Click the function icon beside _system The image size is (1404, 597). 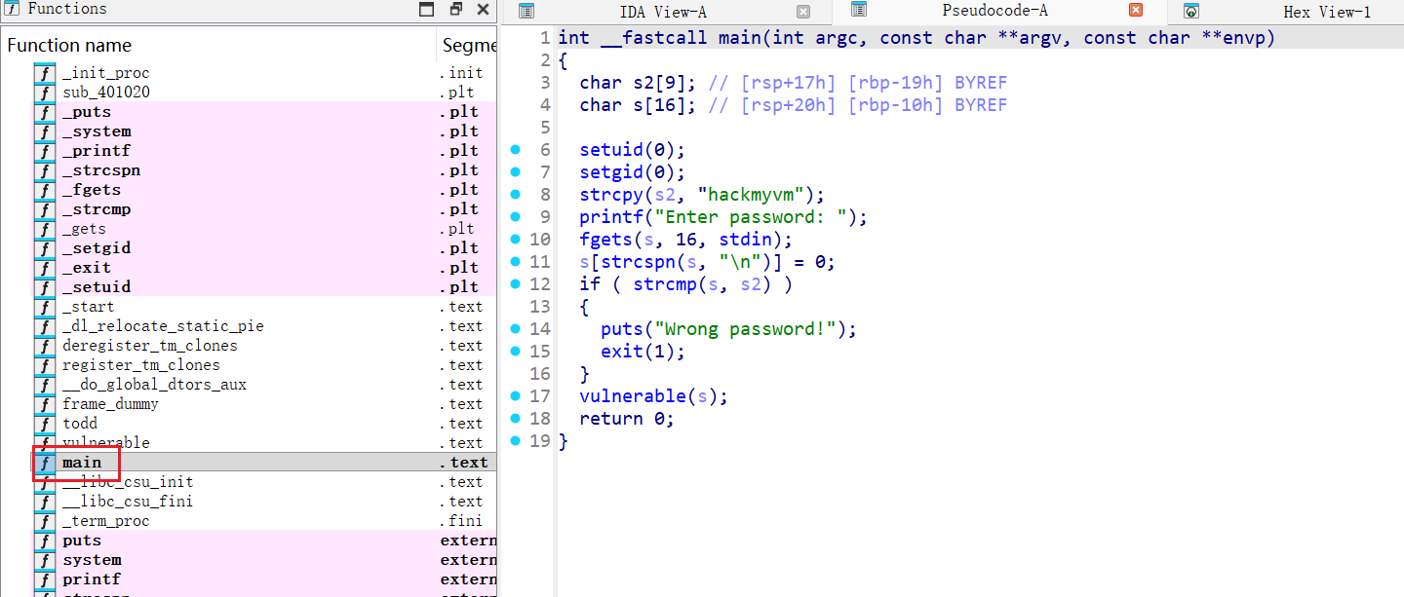point(45,131)
